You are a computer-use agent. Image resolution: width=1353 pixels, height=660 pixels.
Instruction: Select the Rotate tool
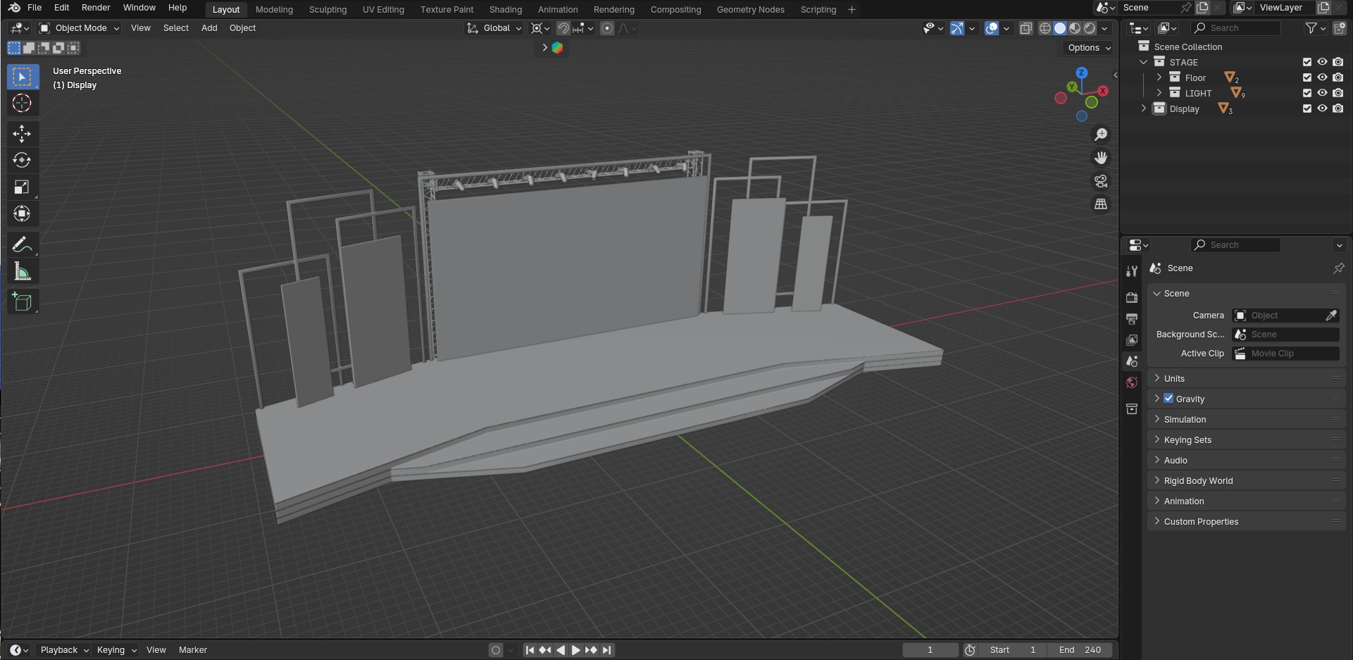[23, 160]
